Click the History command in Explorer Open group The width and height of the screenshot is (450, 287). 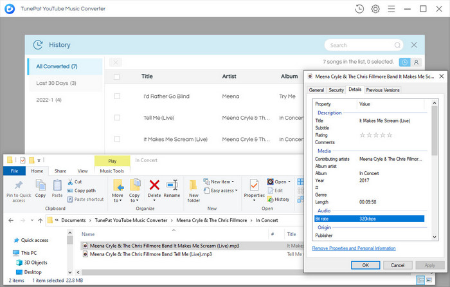pyautogui.click(x=278, y=199)
